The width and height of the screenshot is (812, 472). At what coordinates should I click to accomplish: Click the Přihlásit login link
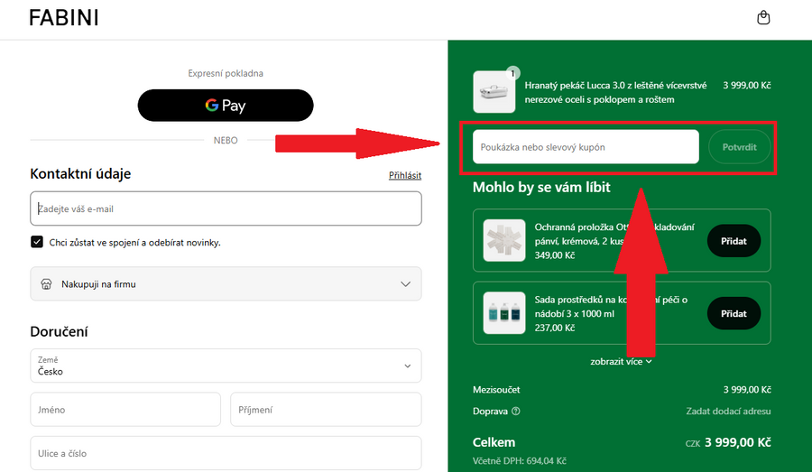click(x=404, y=175)
